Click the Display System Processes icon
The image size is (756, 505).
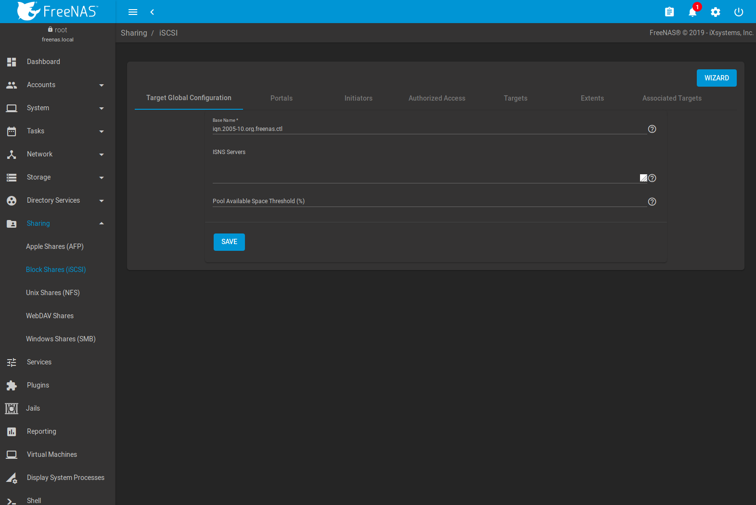tap(12, 478)
